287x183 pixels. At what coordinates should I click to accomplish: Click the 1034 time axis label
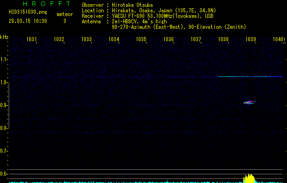point(114,39)
